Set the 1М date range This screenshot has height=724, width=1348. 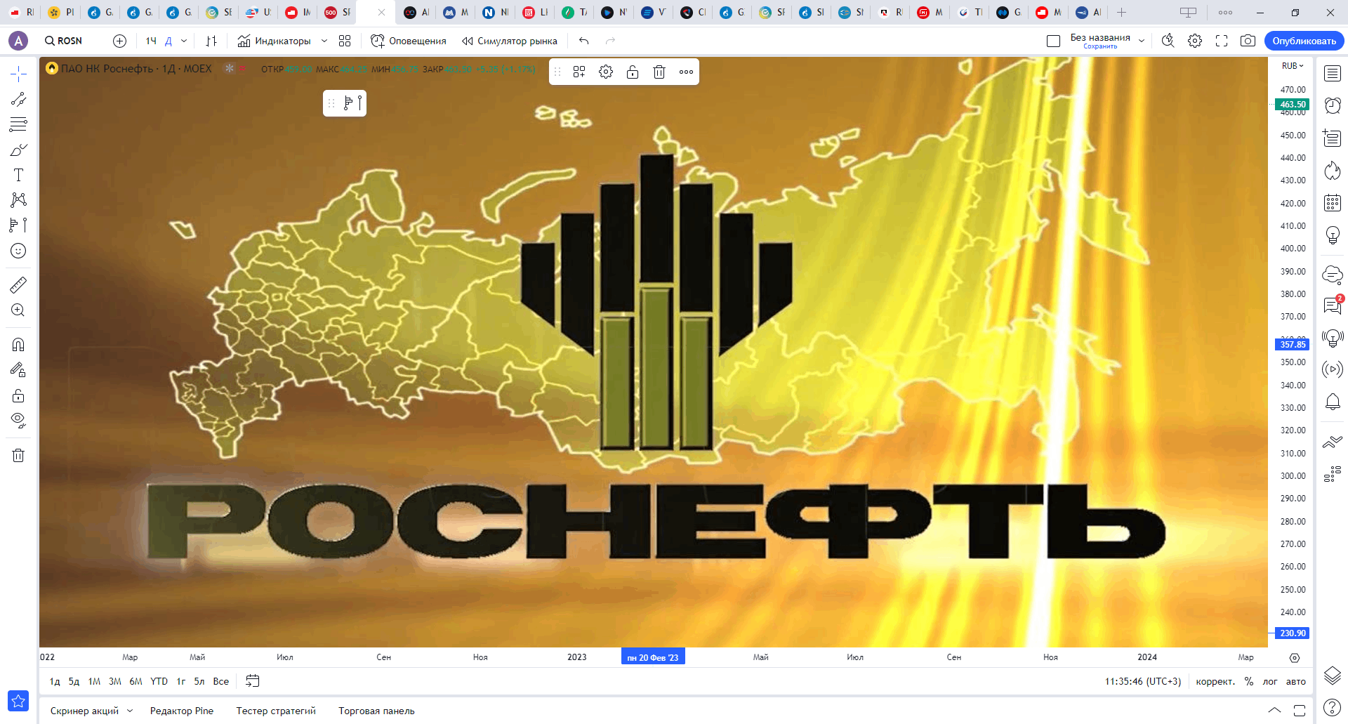94,681
